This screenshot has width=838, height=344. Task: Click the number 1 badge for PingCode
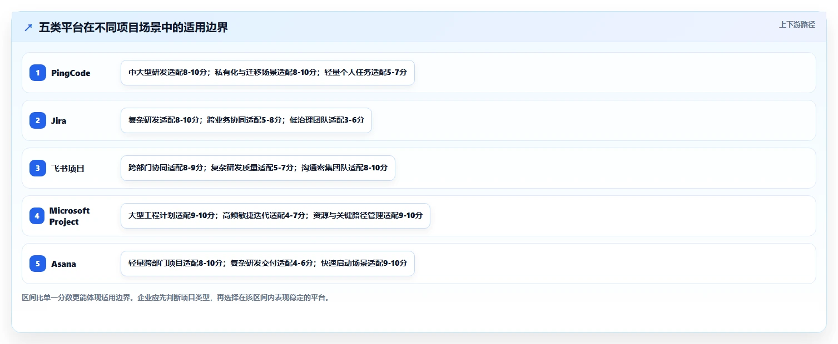[x=38, y=73]
